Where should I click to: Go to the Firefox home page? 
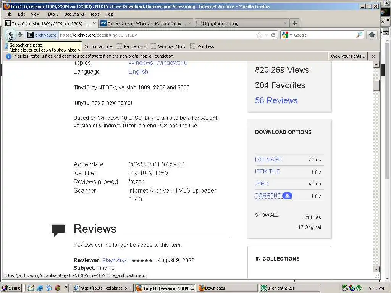coord(372,35)
